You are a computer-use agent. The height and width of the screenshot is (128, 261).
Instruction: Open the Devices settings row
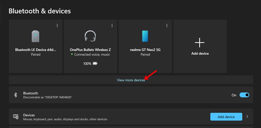point(131,117)
